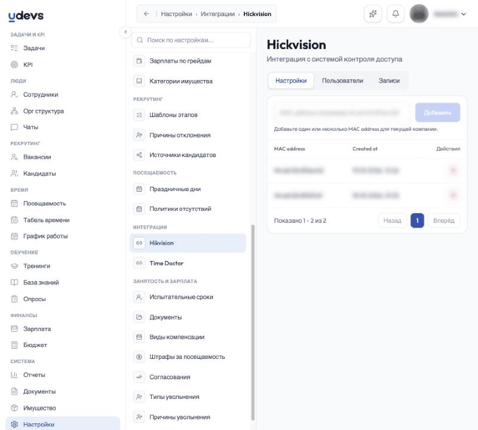478x430 pixels.
Task: Click the Политики отсутствий calendar icon
Action: coord(139,209)
